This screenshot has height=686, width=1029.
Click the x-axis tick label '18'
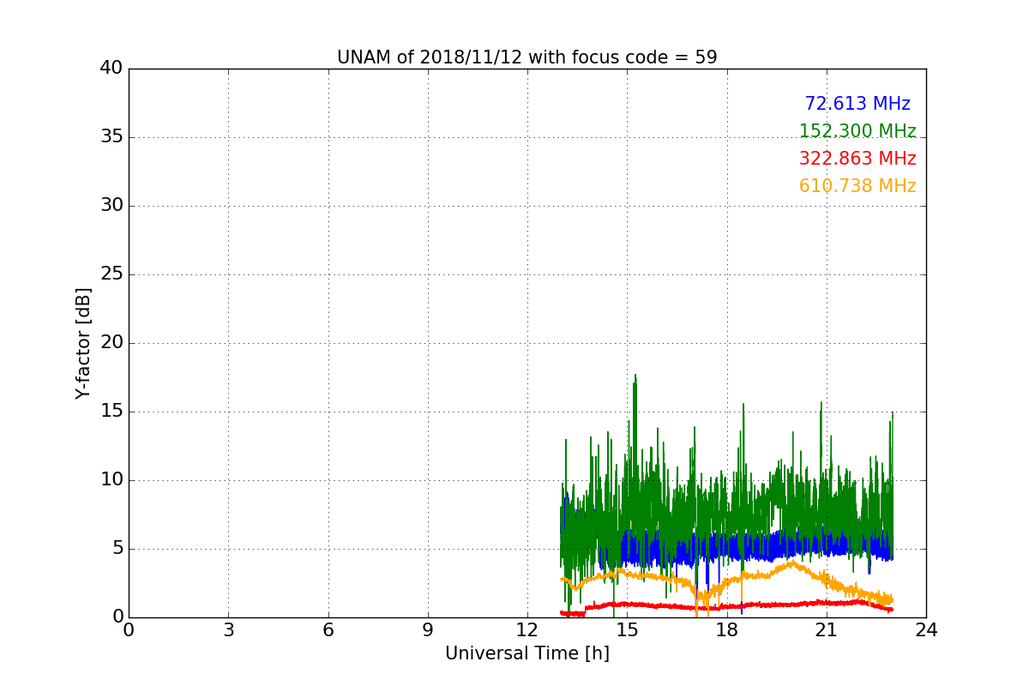(727, 630)
